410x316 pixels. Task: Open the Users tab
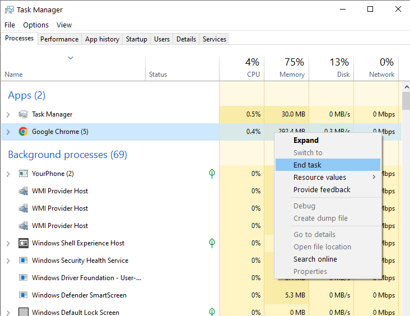coord(162,39)
